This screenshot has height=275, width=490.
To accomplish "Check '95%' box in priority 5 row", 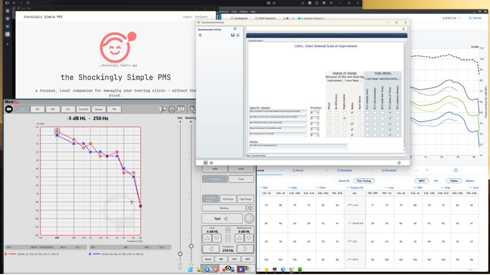I will tap(398, 135).
